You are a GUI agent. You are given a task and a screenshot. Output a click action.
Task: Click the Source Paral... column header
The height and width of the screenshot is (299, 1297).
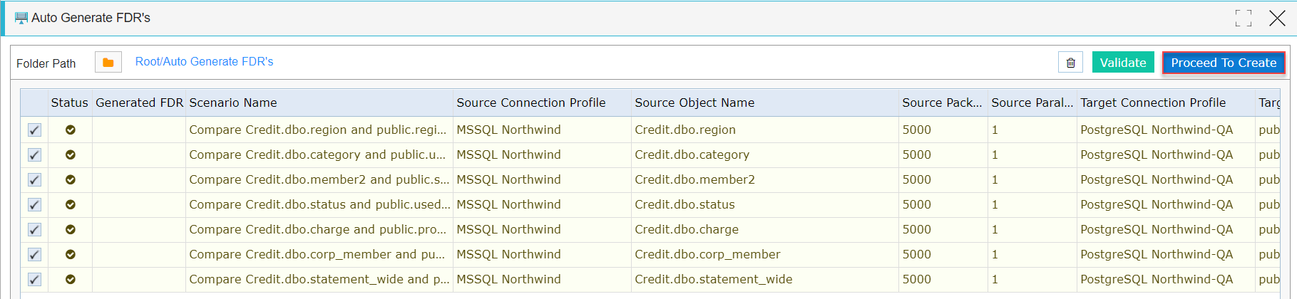[x=1032, y=103]
